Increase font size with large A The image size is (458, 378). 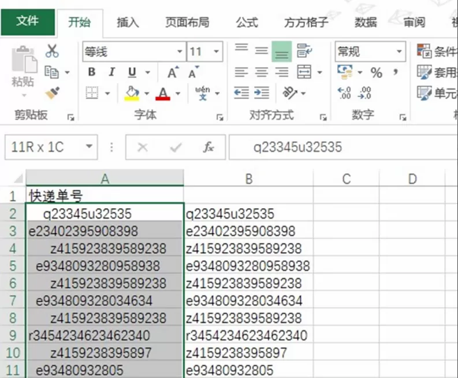coord(173,72)
